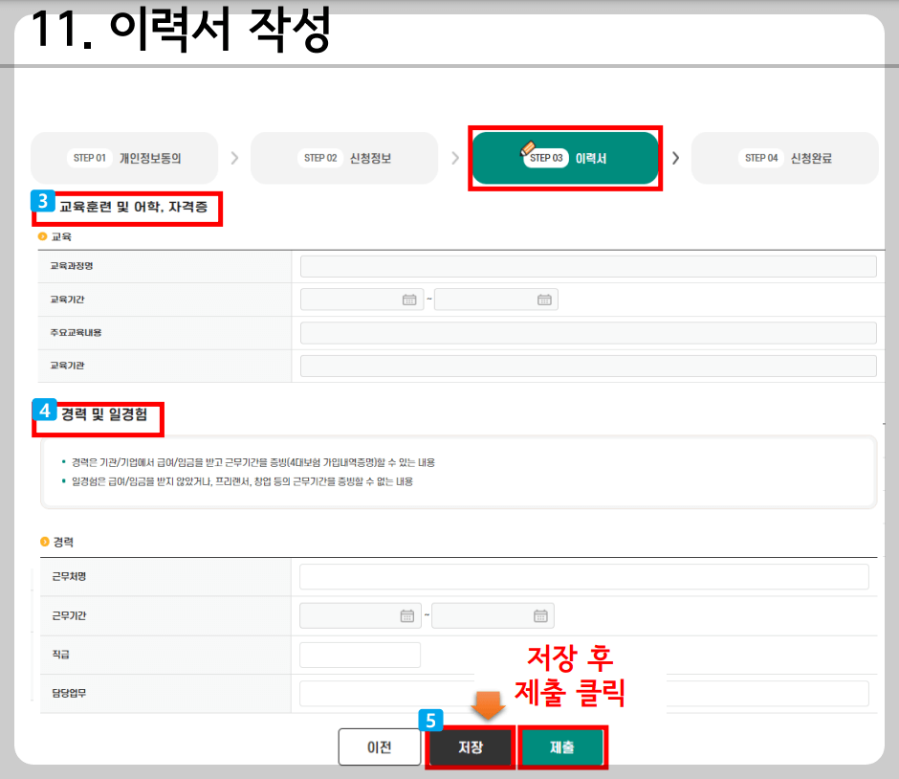The width and height of the screenshot is (899, 779).
Task: Click the 직급 input field
Action: pyautogui.click(x=360, y=655)
